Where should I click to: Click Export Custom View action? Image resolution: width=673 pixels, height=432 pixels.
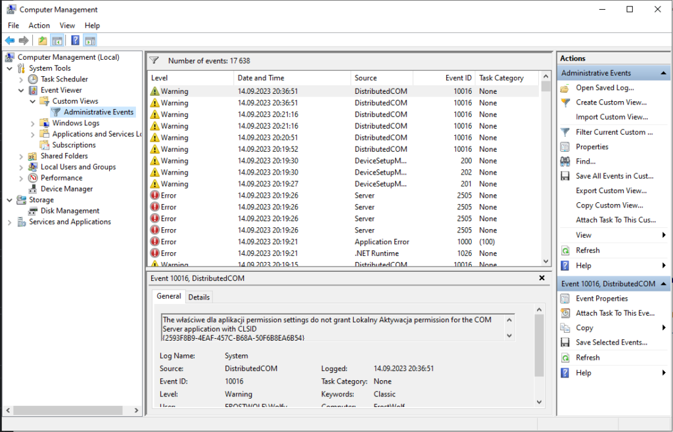click(611, 190)
